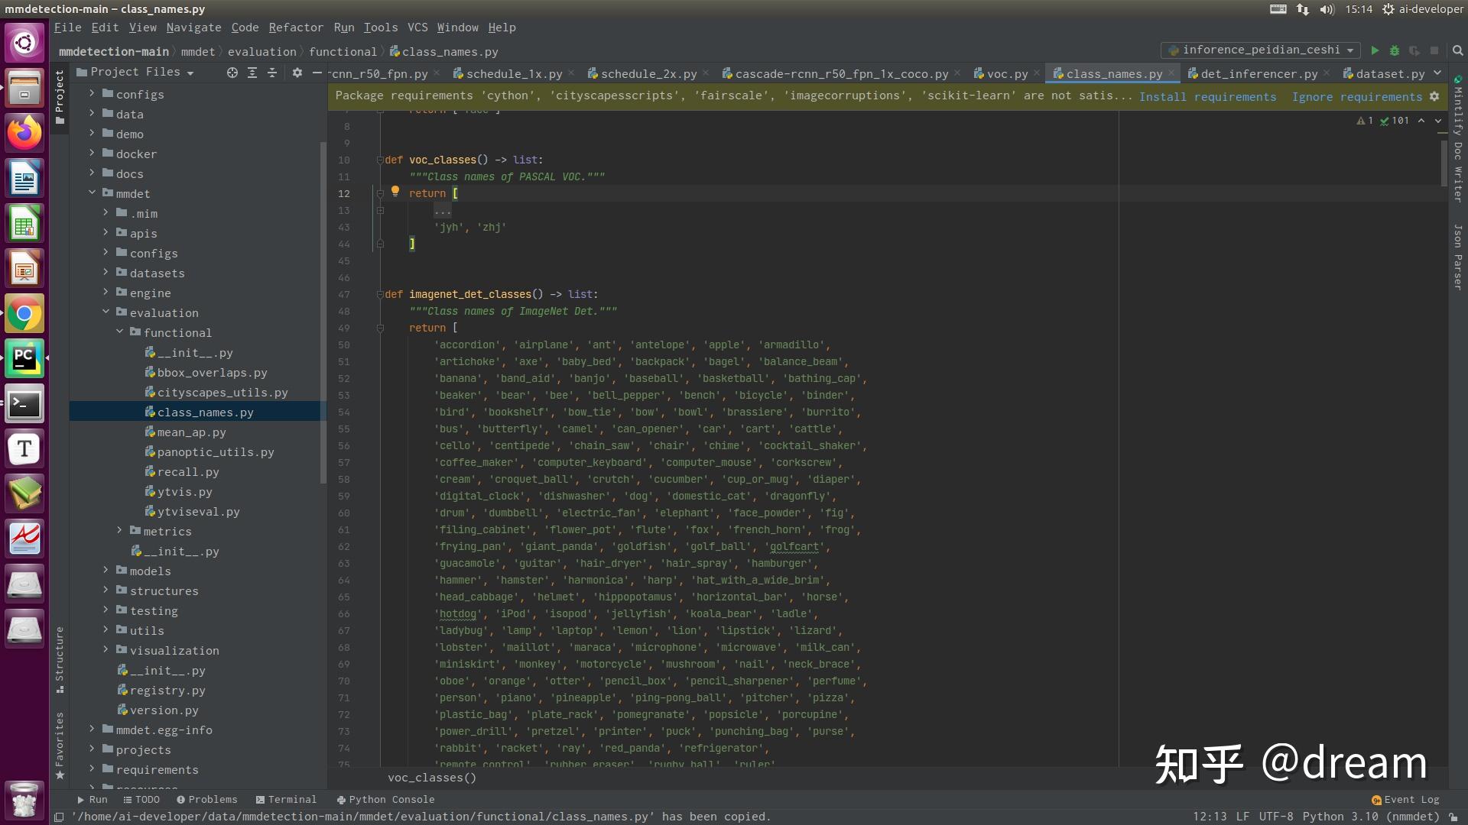Click the green Run button
The width and height of the screenshot is (1468, 825).
tap(1375, 50)
